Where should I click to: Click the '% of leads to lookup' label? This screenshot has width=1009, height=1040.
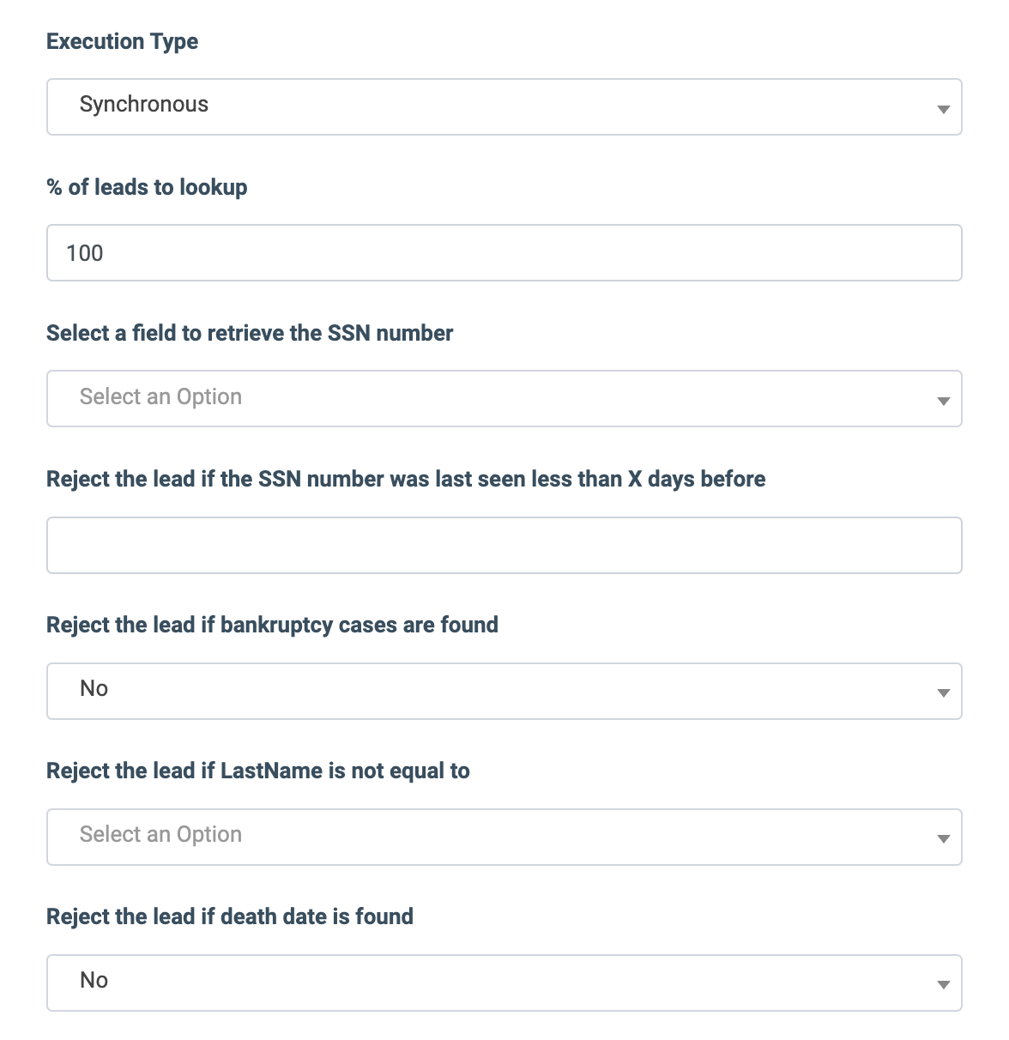147,187
